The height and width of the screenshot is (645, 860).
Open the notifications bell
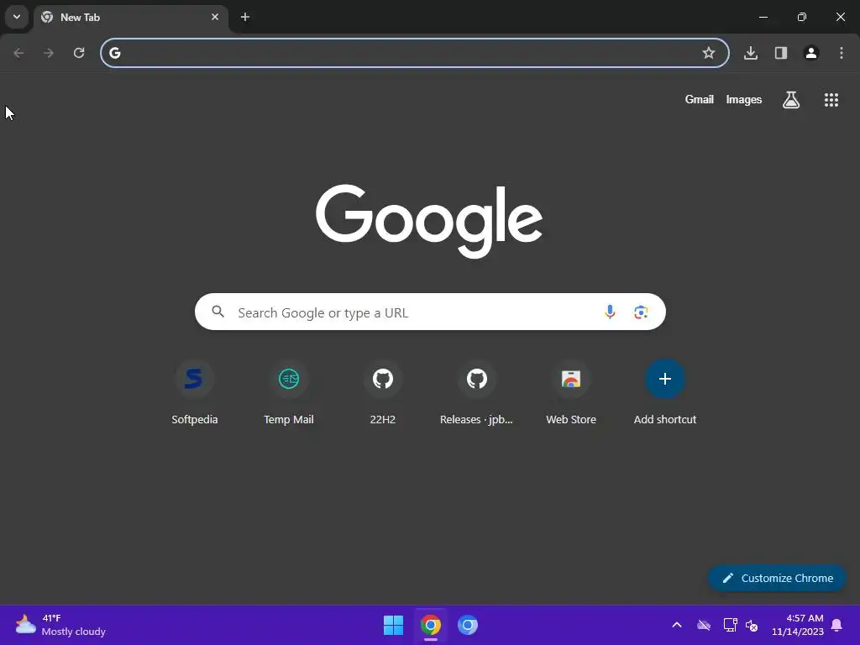click(x=837, y=625)
